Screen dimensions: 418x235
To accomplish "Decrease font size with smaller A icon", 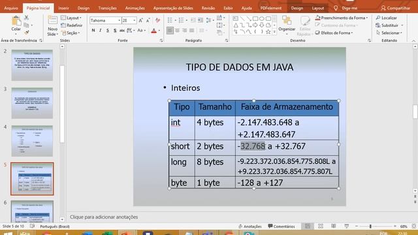I will [148, 20].
